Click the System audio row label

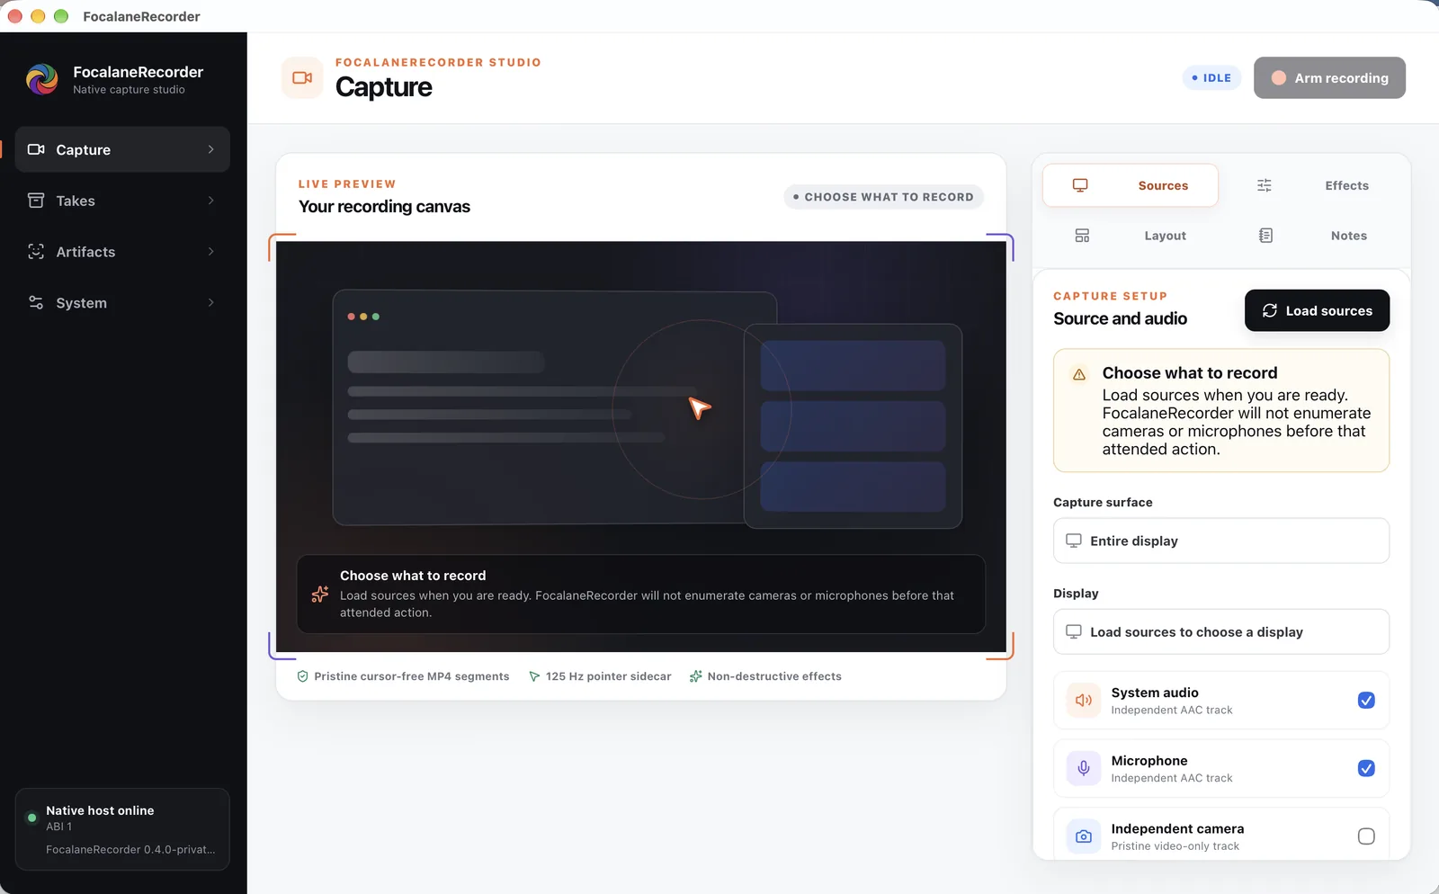[1155, 693]
